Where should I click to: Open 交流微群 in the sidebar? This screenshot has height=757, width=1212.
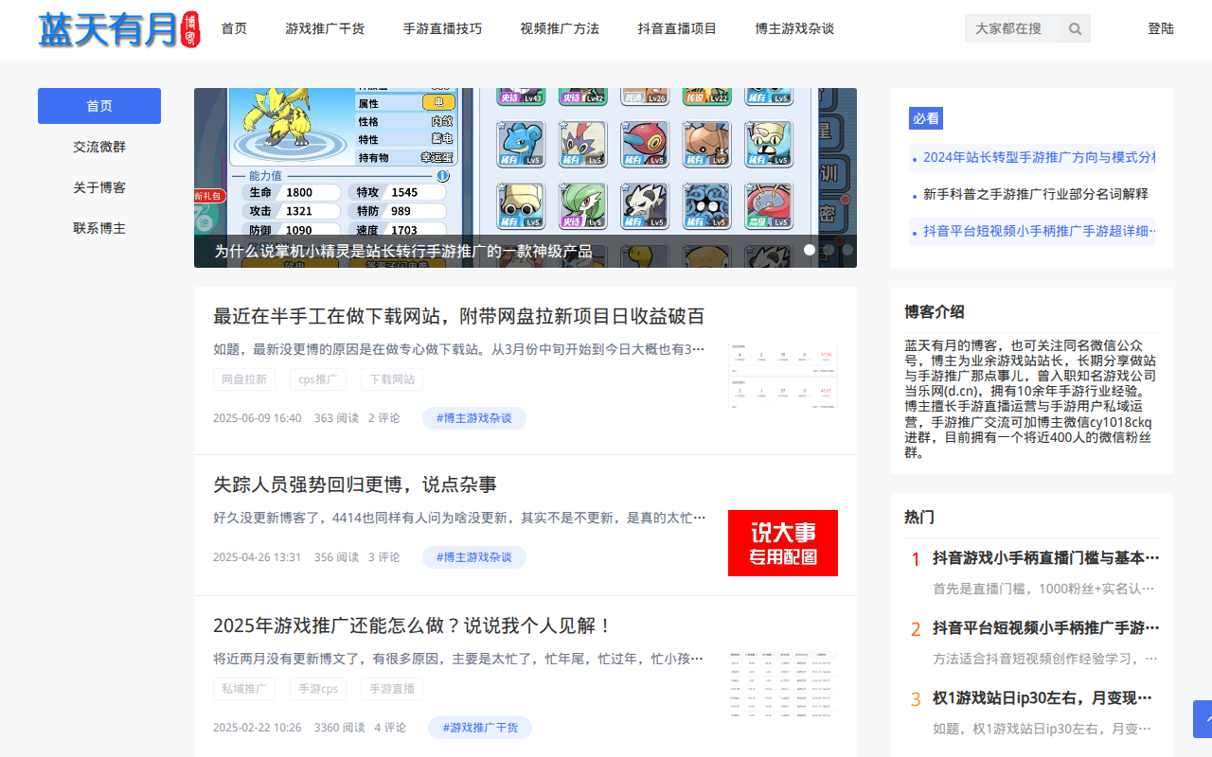point(99,147)
